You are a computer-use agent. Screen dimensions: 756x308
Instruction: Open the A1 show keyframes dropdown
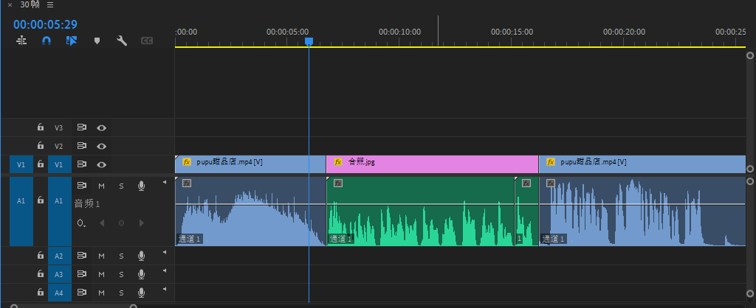tap(80, 223)
